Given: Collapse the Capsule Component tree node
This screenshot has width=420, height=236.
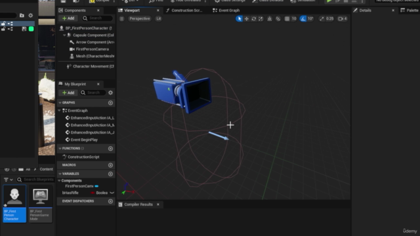Looking at the screenshot, I should (x=64, y=35).
